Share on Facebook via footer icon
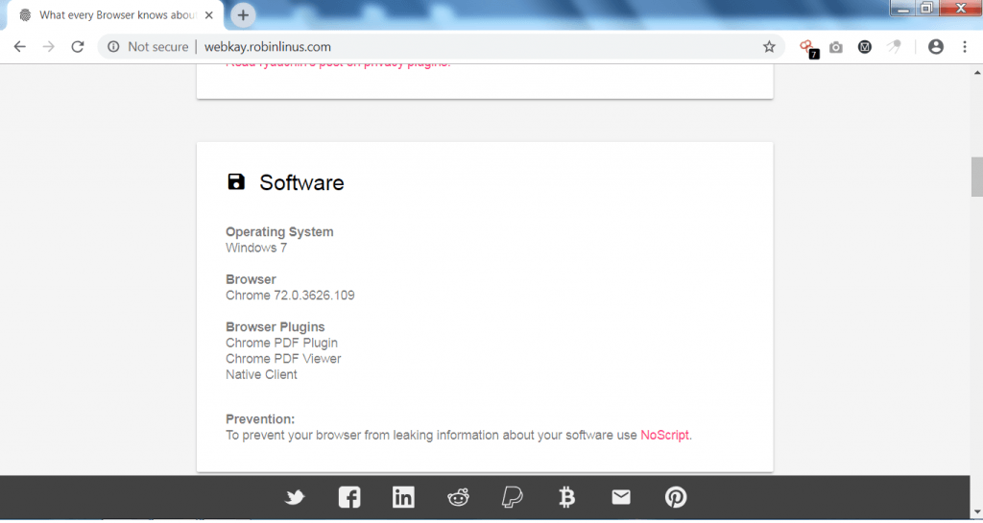The image size is (983, 523). (x=349, y=497)
